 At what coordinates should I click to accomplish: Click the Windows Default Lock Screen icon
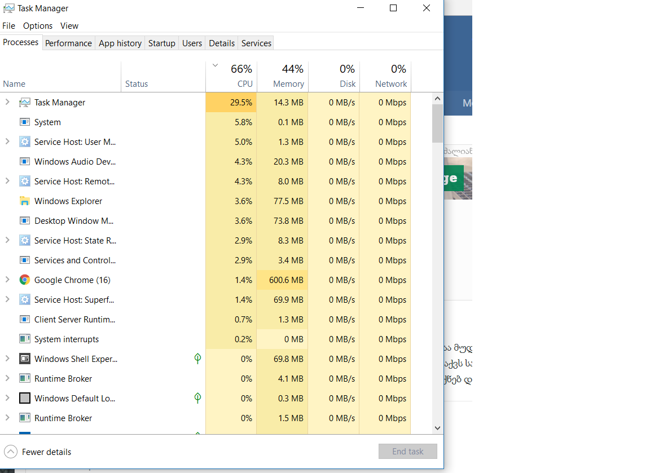click(24, 399)
